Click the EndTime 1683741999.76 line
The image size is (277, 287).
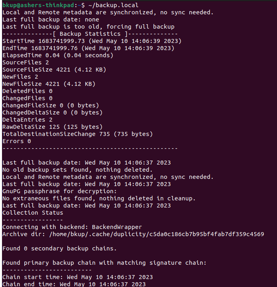pyautogui.click(x=88, y=48)
